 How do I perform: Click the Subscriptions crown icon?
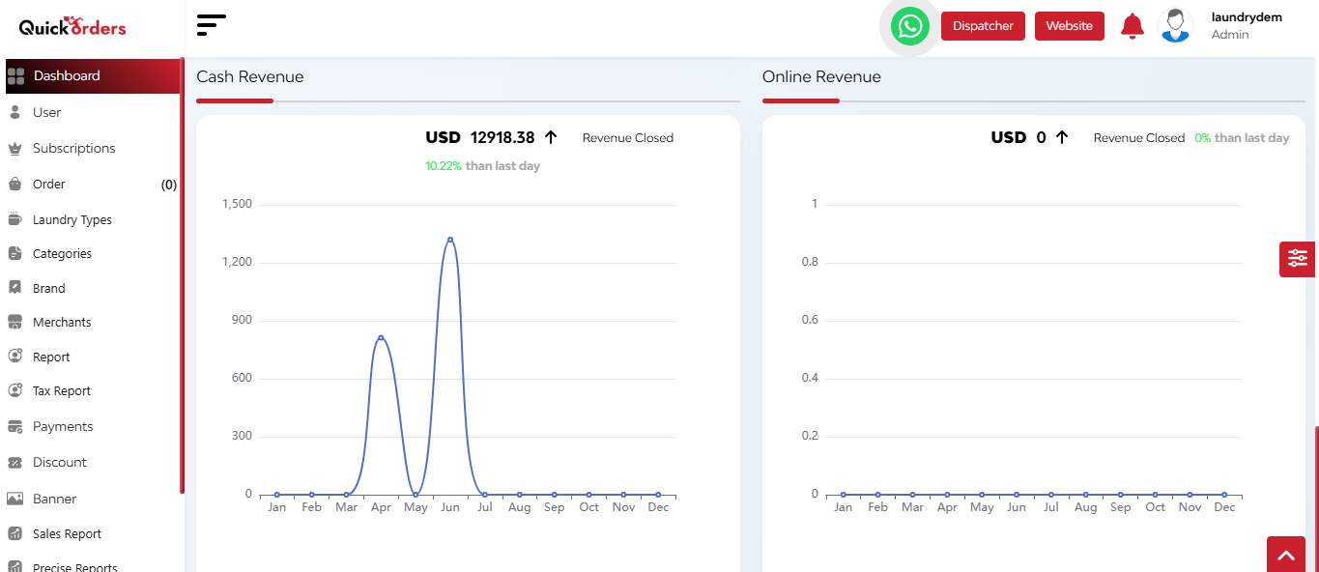[14, 148]
